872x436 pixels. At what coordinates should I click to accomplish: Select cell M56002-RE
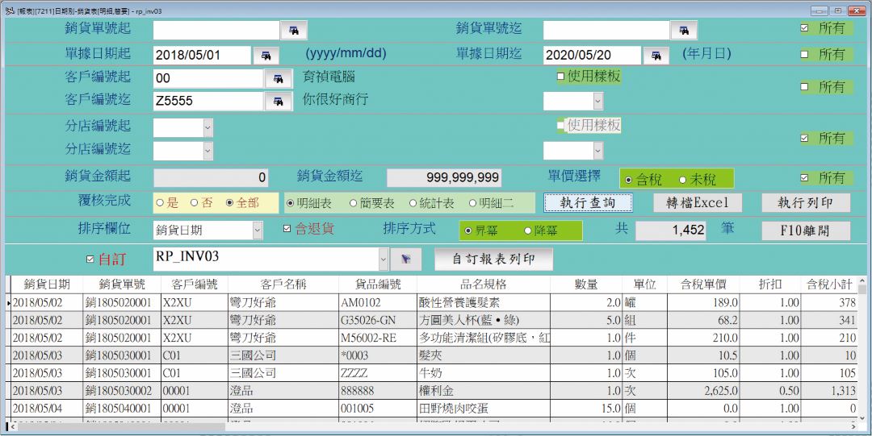(378, 338)
